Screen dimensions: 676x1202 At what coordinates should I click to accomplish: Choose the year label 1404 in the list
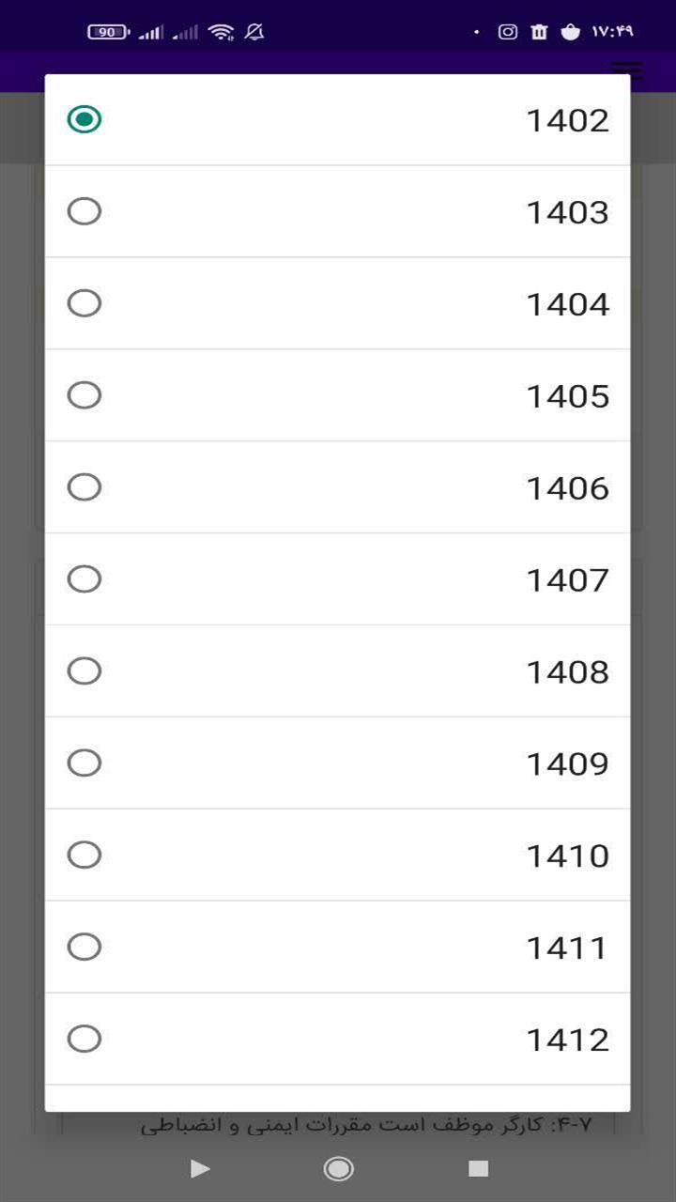[x=567, y=304]
